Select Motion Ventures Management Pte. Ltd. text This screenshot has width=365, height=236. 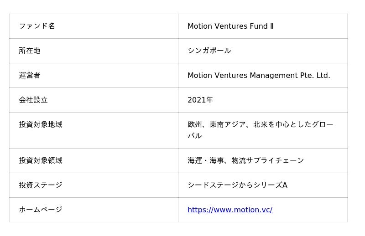[259, 75]
